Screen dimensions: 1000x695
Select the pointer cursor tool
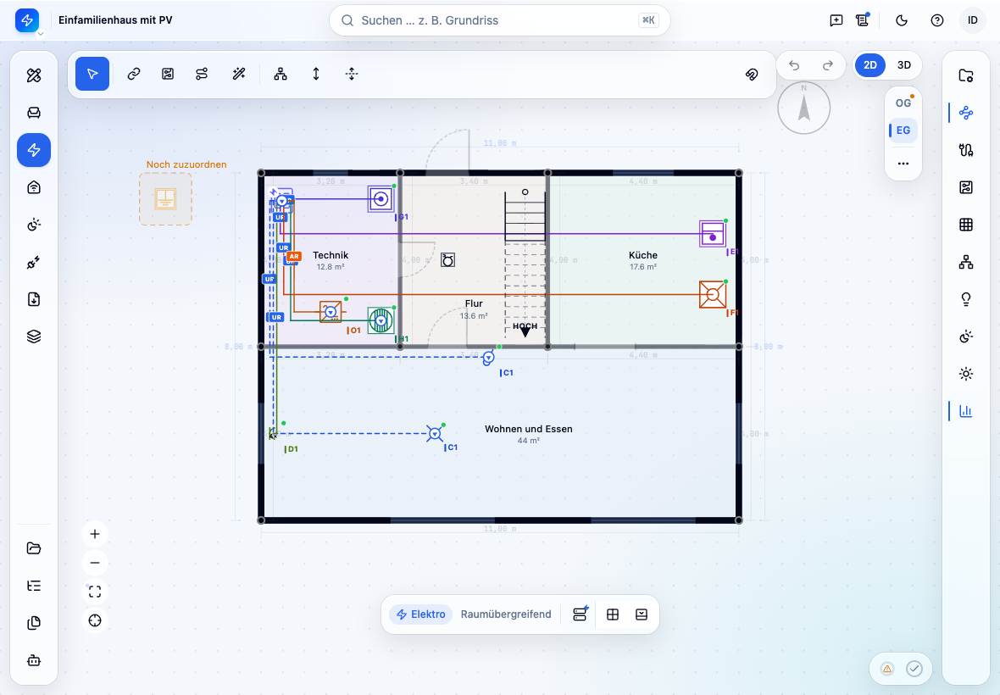pos(92,74)
